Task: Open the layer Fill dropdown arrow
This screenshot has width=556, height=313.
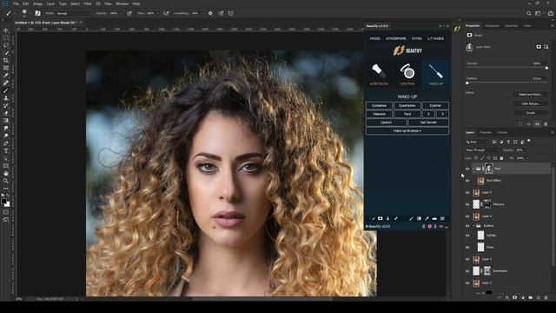Action: pyautogui.click(x=527, y=158)
